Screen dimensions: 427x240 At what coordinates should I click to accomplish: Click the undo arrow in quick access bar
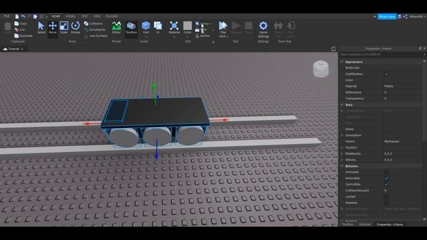pyautogui.click(x=23, y=17)
